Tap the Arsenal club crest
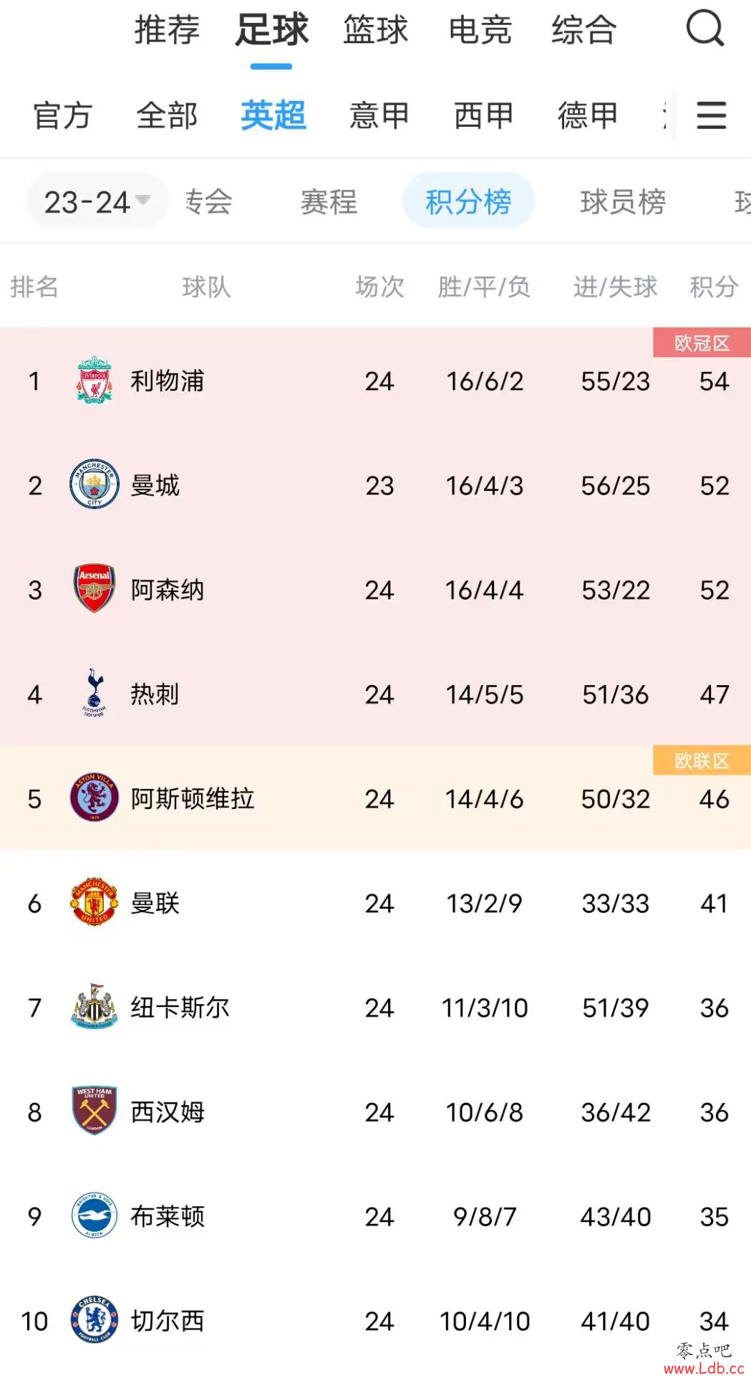The width and height of the screenshot is (751, 1376). 95,589
